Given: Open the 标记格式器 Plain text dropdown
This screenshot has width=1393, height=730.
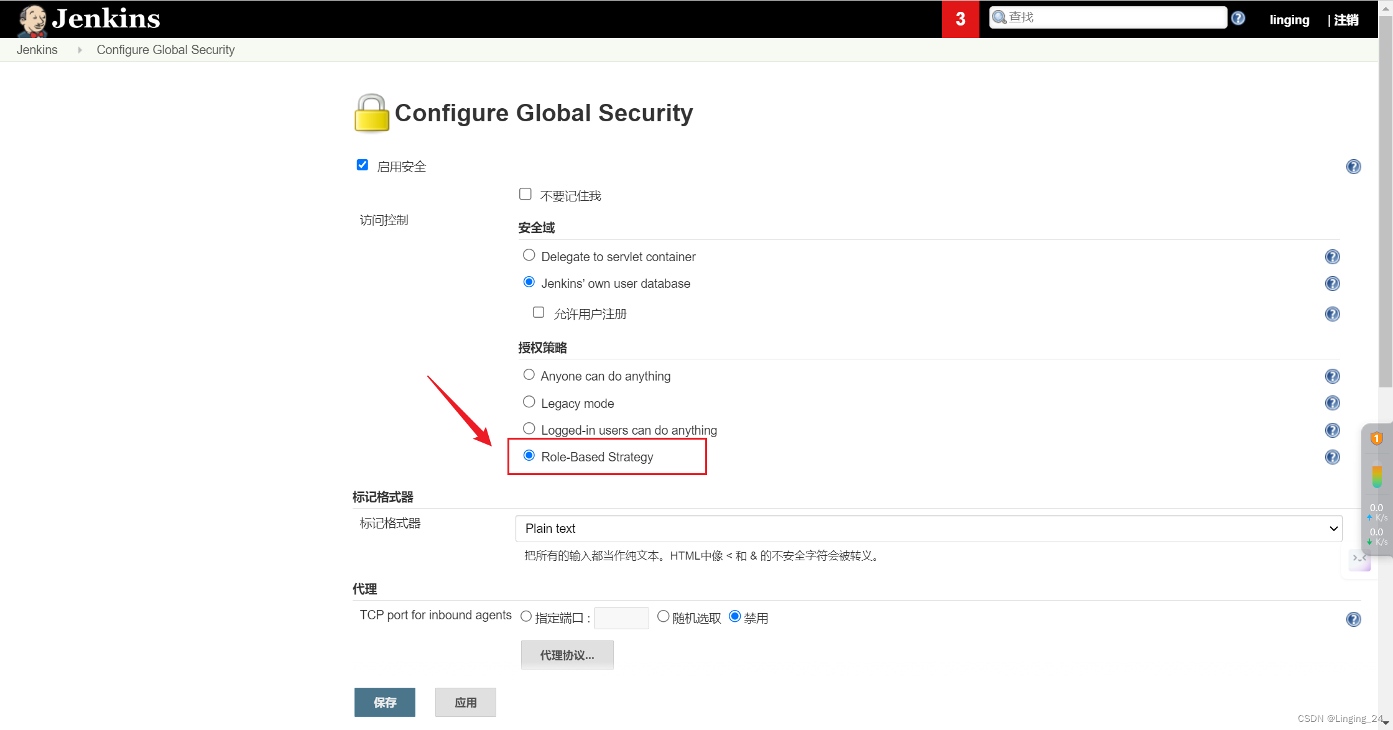Looking at the screenshot, I should pos(928,529).
